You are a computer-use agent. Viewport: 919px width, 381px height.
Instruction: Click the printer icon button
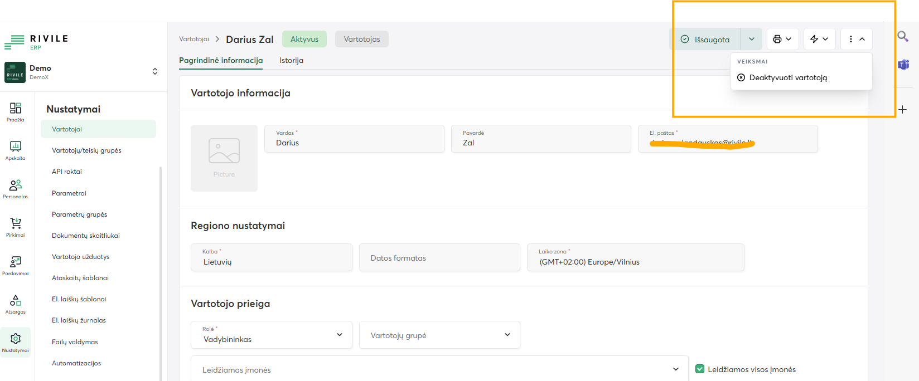point(782,39)
